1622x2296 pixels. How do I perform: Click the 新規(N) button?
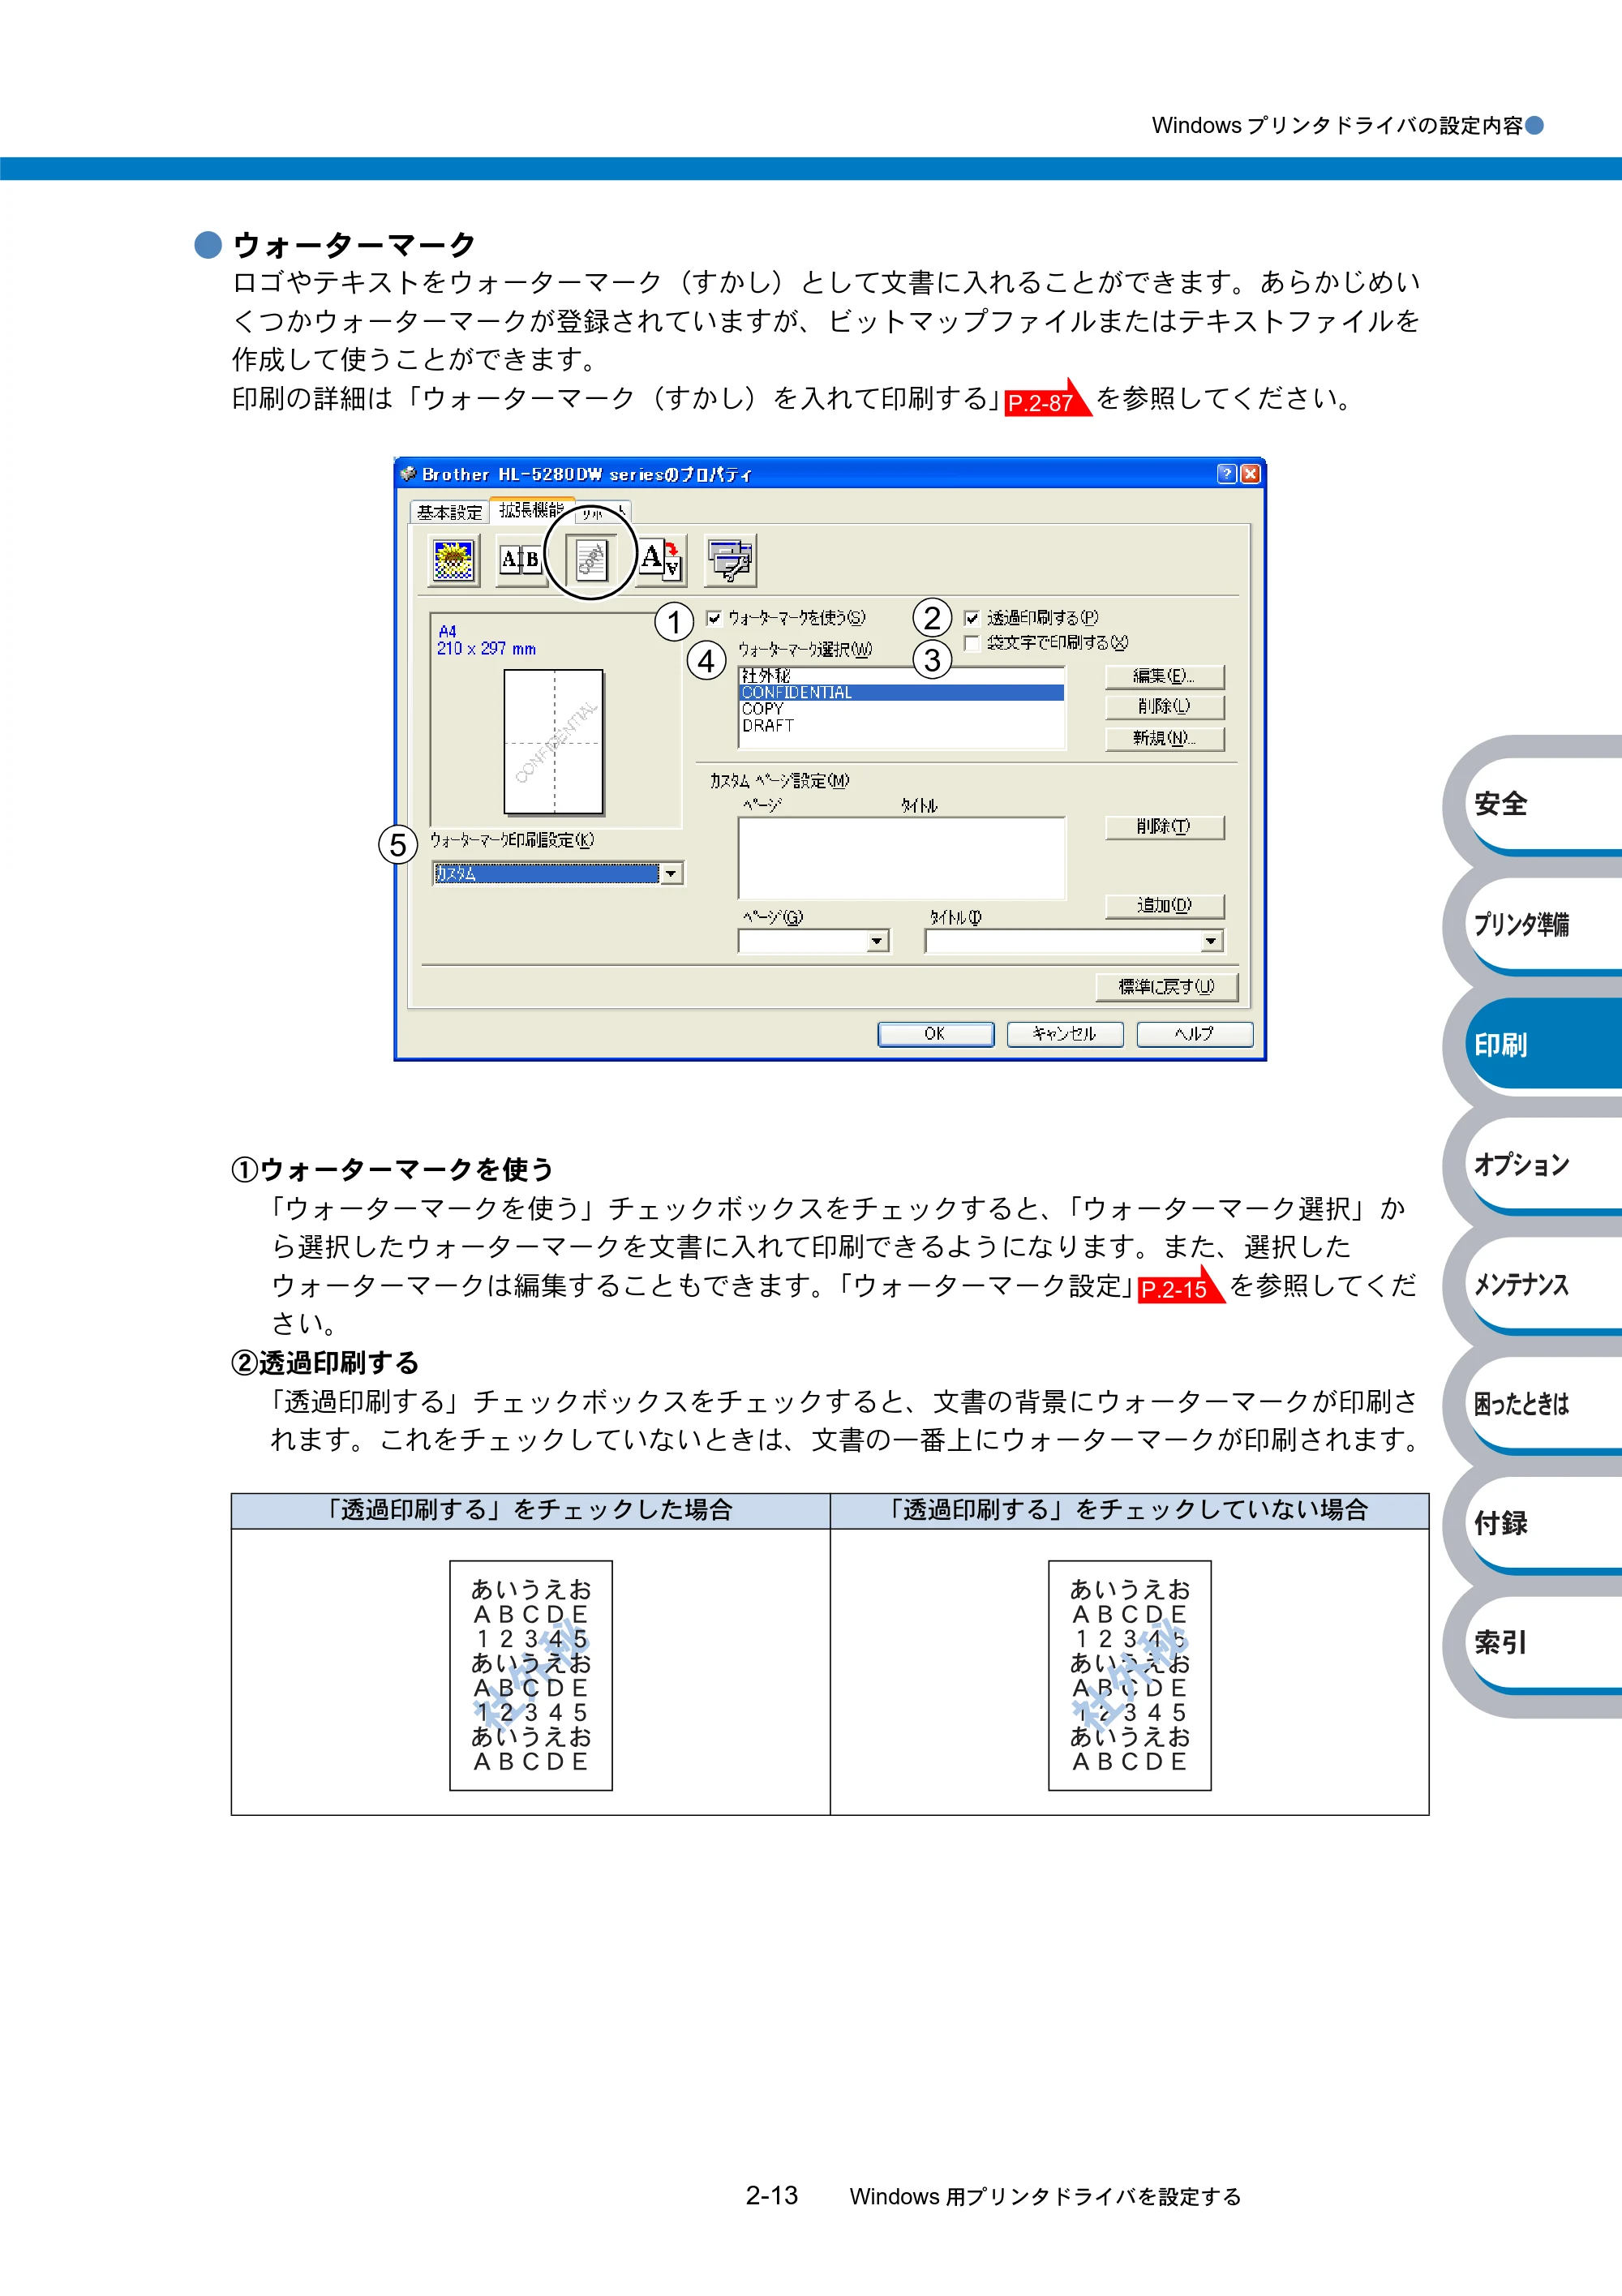(x=1164, y=738)
